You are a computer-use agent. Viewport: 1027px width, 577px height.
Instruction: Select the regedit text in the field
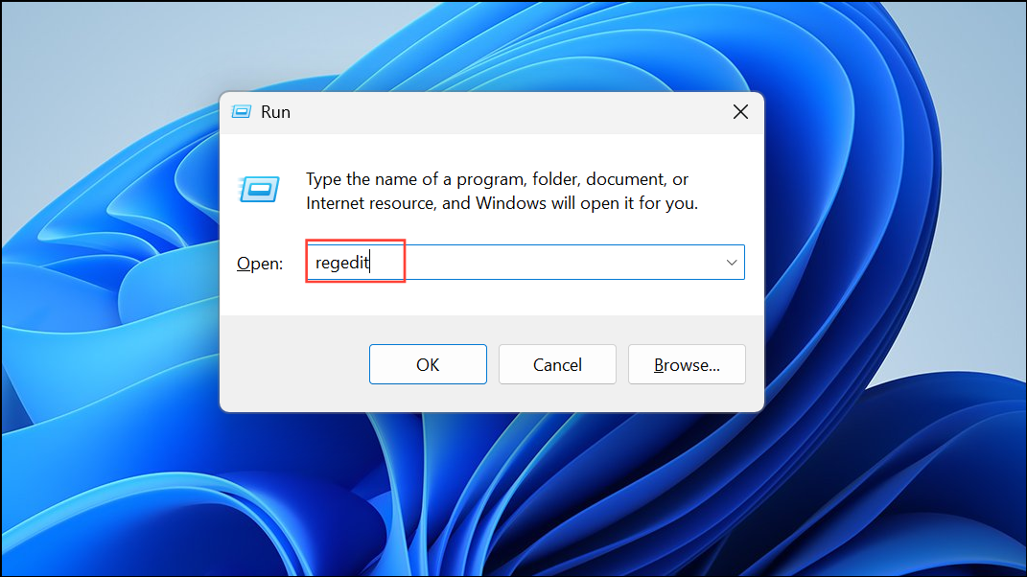(343, 262)
